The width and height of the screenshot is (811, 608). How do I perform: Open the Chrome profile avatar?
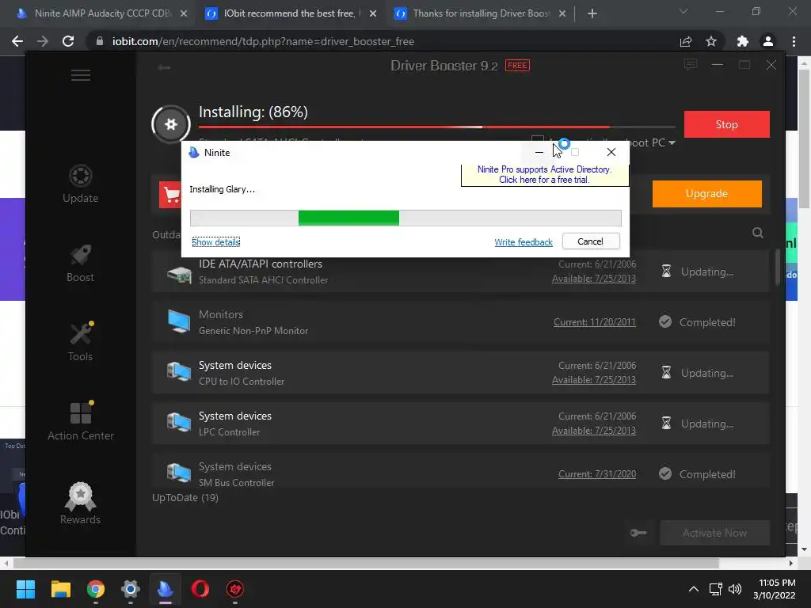[x=768, y=41]
